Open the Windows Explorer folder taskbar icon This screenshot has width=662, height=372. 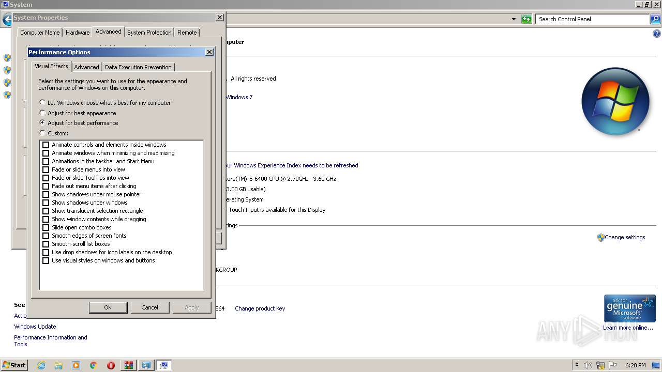click(58, 365)
